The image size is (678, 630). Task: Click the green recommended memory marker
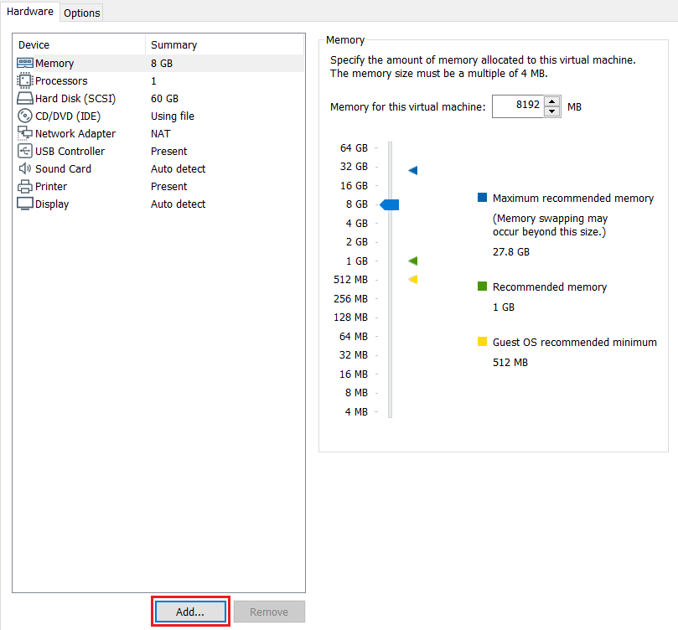pos(413,261)
